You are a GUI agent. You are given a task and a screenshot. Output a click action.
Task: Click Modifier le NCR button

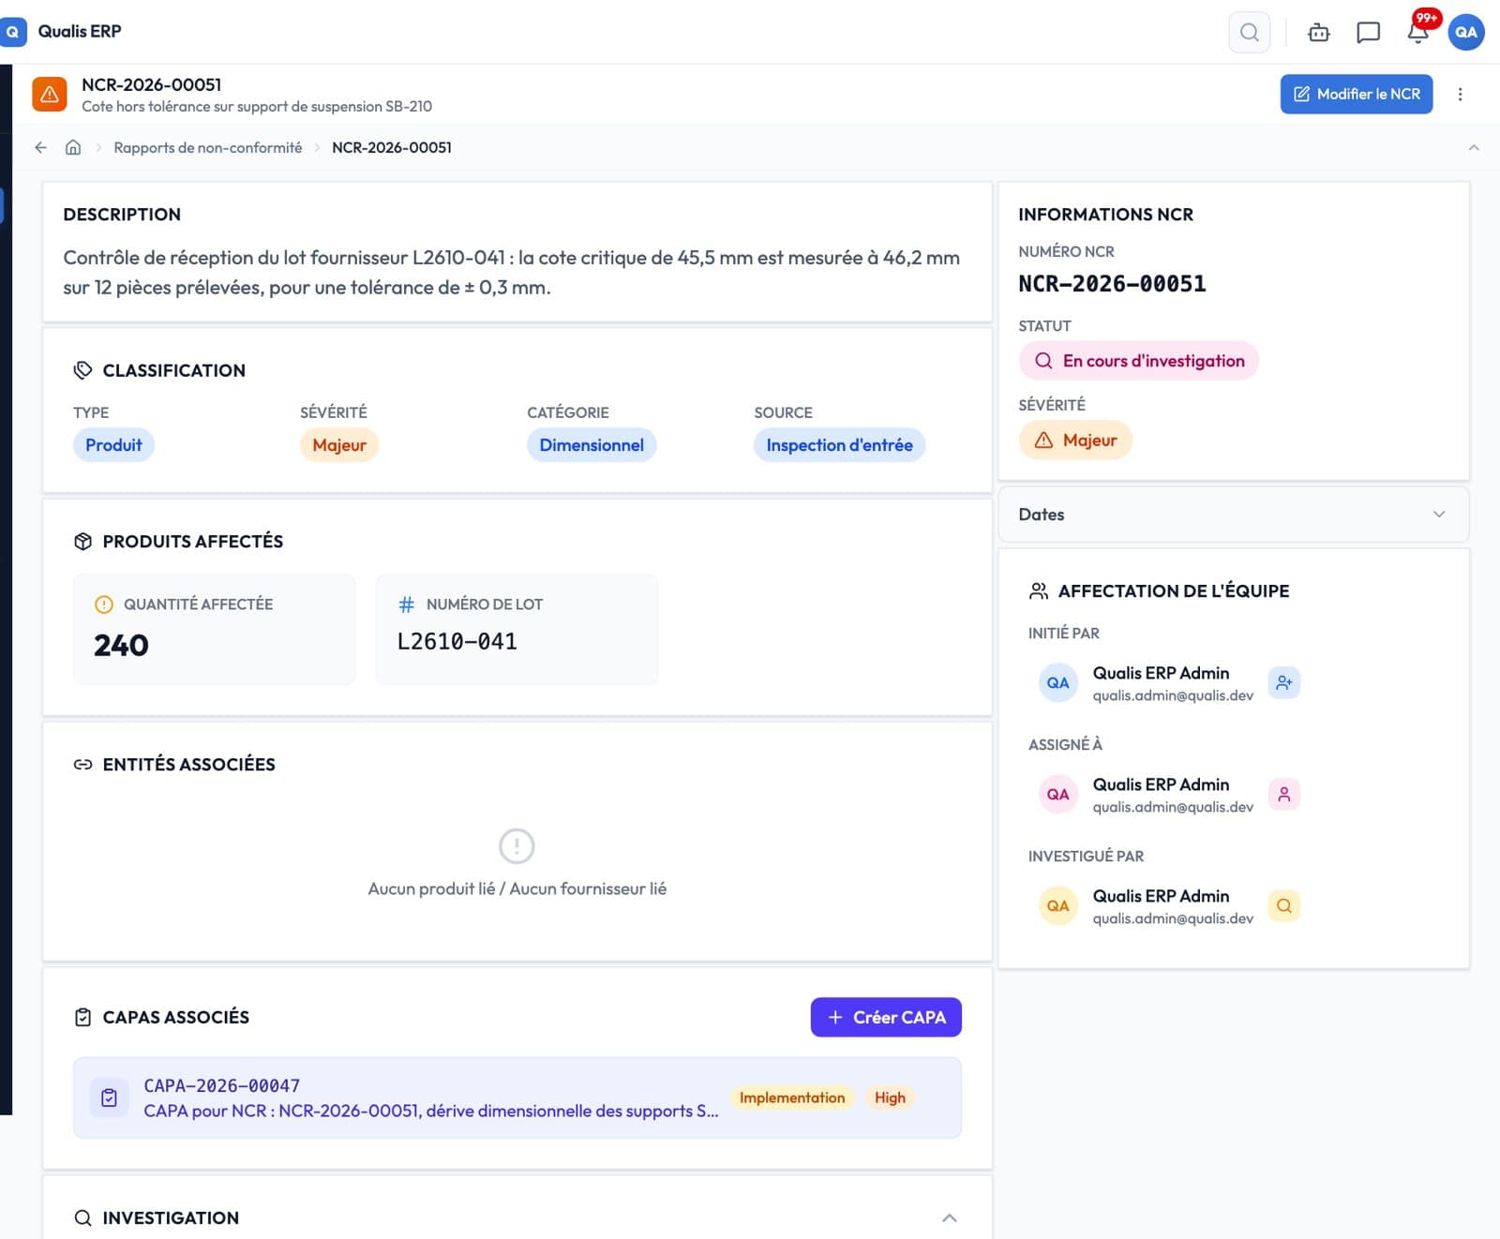[1356, 94]
